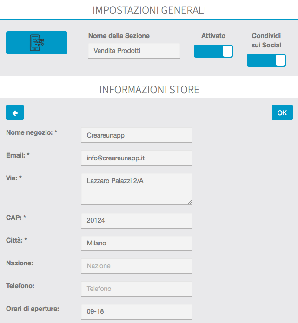The height and width of the screenshot is (323, 298).
Task: Click the Nome negozio label
Action: [x=32, y=132]
